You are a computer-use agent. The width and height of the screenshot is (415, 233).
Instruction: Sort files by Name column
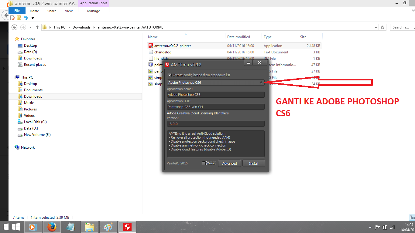click(x=153, y=37)
